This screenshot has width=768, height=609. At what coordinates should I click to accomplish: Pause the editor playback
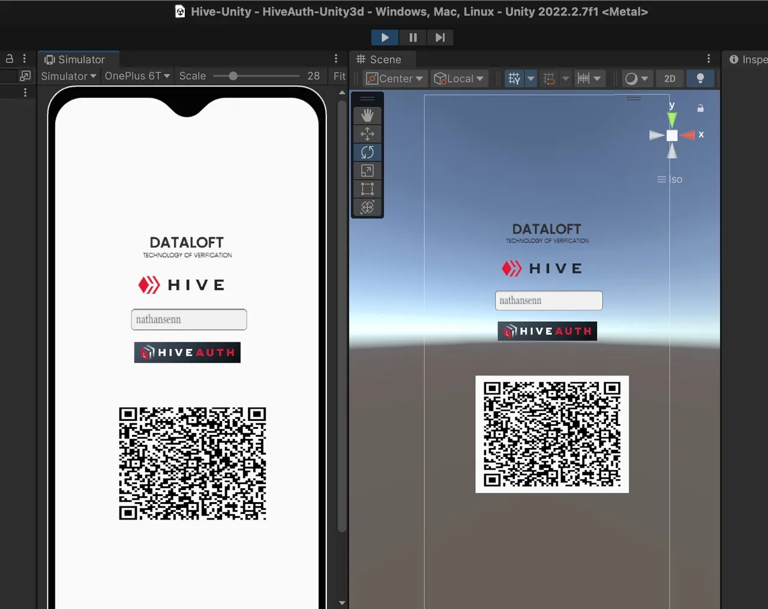tap(413, 37)
